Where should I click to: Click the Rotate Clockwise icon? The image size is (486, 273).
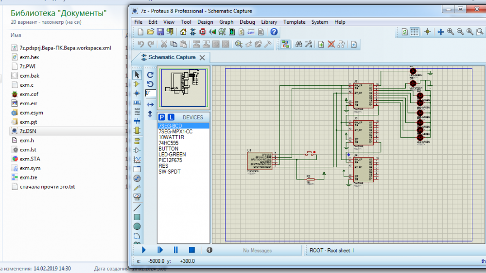coord(150,75)
